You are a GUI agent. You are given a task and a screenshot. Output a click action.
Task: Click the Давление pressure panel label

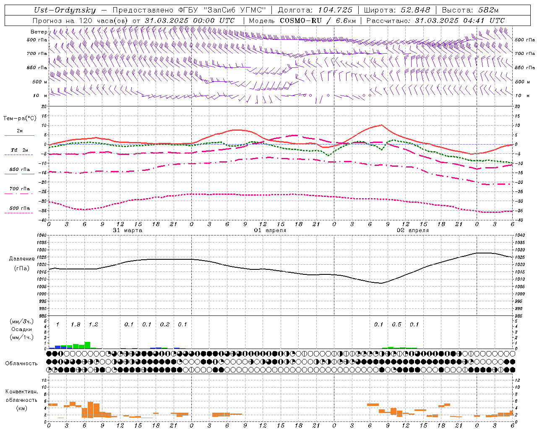coord(22,259)
